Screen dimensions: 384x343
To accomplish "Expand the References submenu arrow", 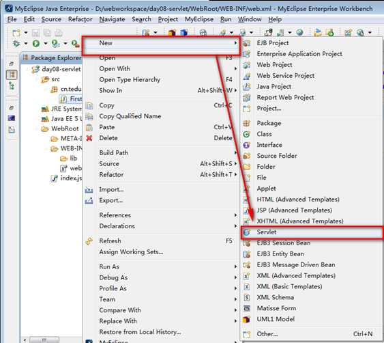I will (x=235, y=215).
